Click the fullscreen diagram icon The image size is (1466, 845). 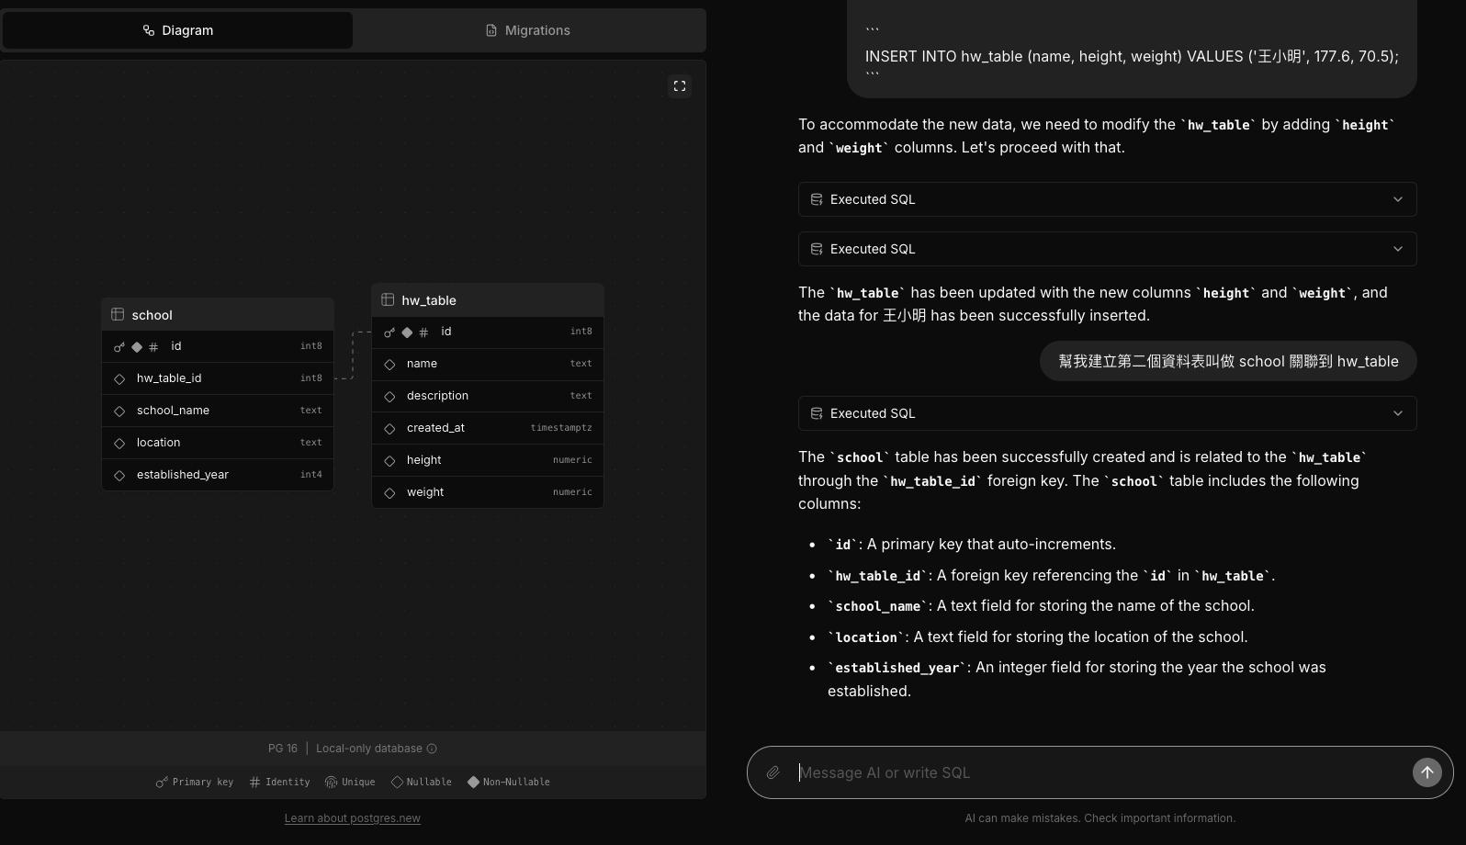coord(680,86)
